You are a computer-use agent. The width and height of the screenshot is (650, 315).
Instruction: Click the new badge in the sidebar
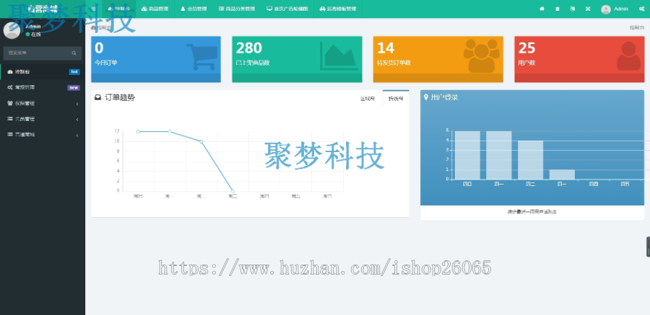click(x=74, y=87)
